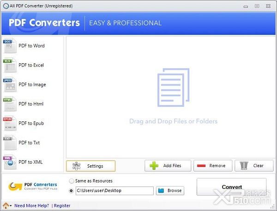Switch to PDF to Image mode
Image resolution: width=277 pixels, height=211 pixels.
point(33,84)
